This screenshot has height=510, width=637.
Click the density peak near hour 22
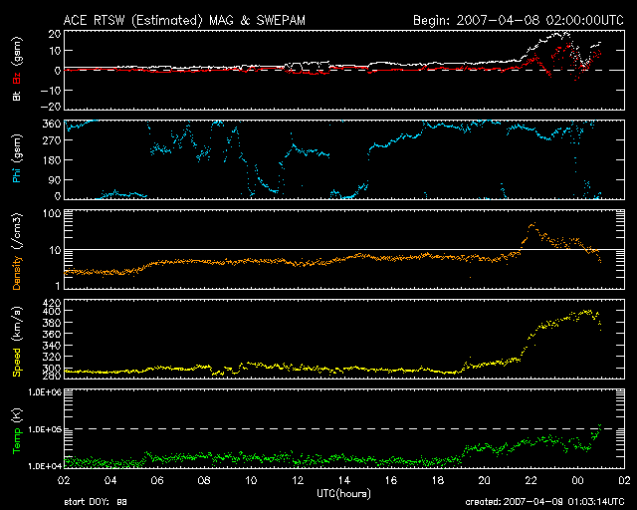533,224
